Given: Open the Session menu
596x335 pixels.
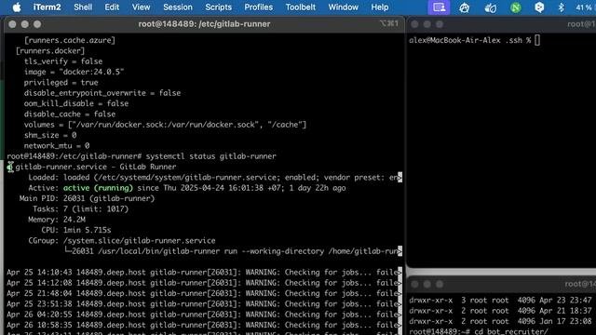Looking at the screenshot, I should (x=178, y=7).
